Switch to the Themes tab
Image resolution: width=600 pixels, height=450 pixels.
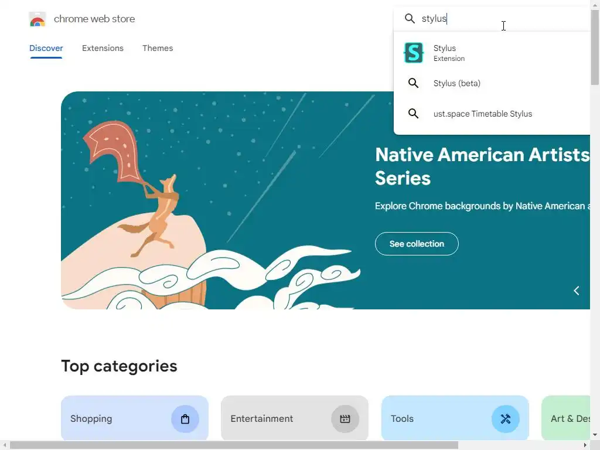tap(158, 48)
